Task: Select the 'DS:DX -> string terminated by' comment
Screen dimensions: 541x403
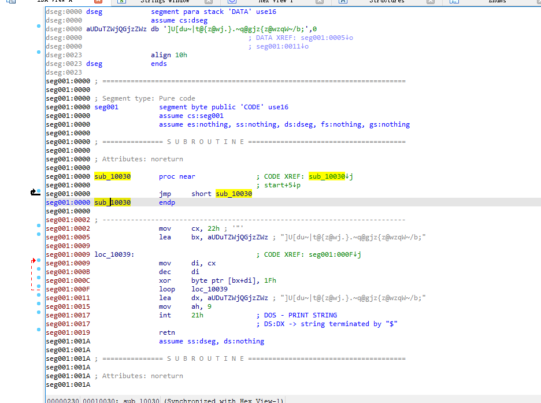Action: tap(327, 324)
